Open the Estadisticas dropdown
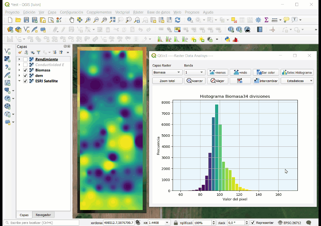Viewport: 321px width, 226px height. tap(297, 81)
